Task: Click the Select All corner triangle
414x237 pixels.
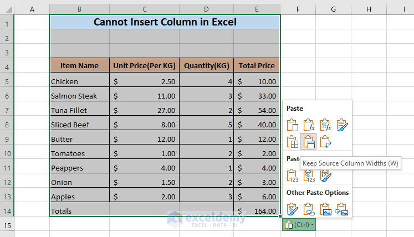Action: pyautogui.click(x=8, y=9)
